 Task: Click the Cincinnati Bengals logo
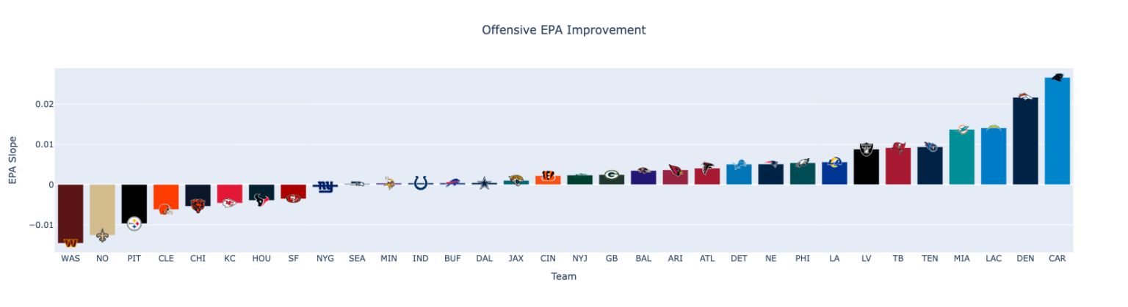(x=548, y=176)
